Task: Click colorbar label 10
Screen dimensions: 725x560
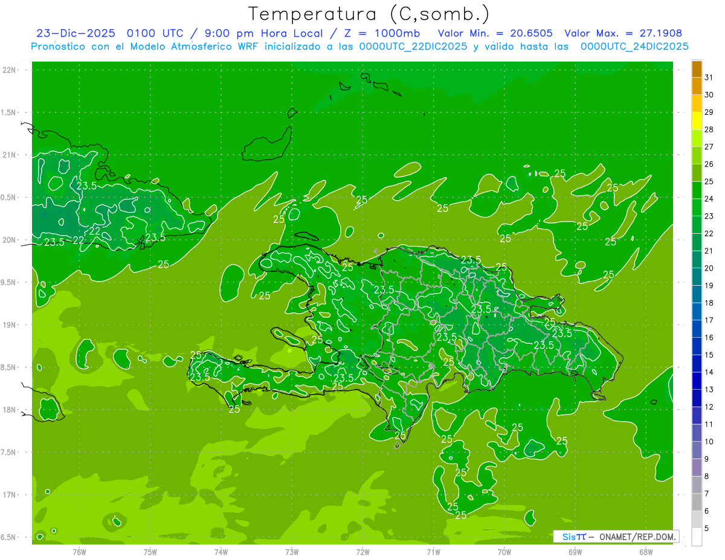Action: pos(709,442)
